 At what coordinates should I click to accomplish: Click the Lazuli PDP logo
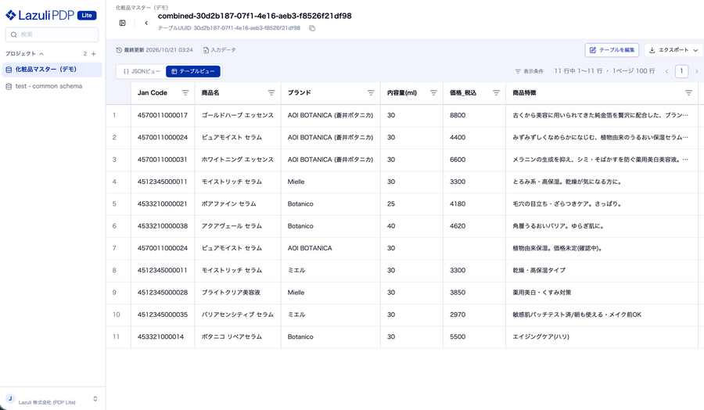tap(40, 16)
